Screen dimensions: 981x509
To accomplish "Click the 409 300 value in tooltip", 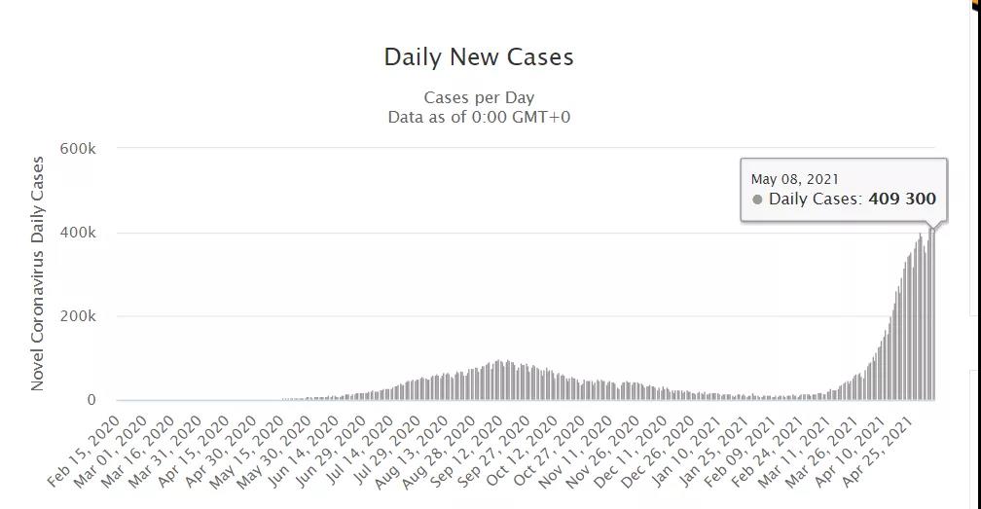I will point(902,200).
